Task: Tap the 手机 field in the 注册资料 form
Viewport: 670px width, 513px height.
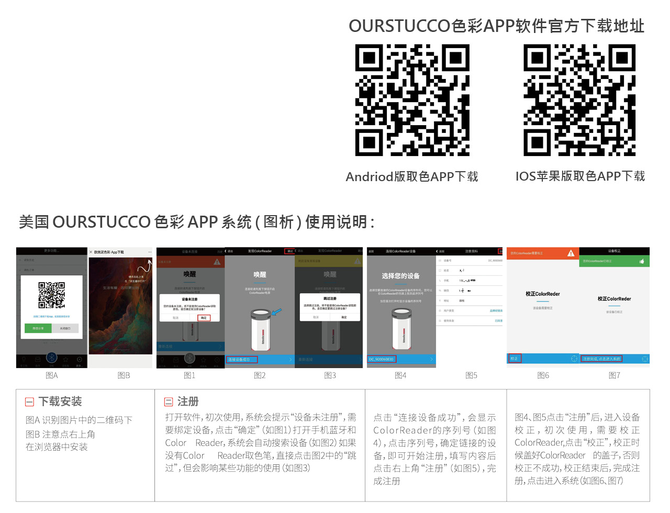Action: 469,281
